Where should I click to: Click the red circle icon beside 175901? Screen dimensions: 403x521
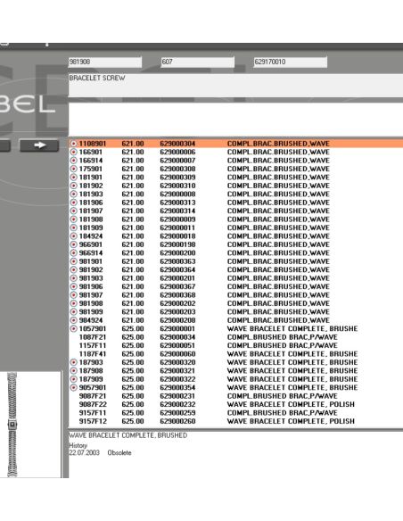(73, 169)
